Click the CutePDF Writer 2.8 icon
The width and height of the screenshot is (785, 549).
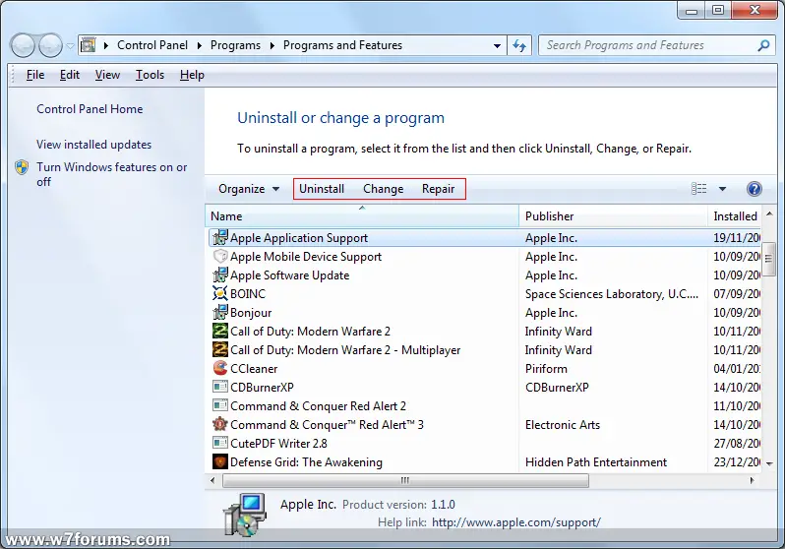coord(220,443)
